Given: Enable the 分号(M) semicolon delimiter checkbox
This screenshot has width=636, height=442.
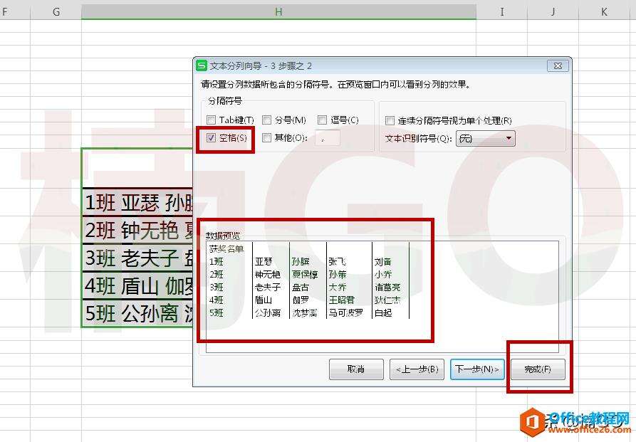Looking at the screenshot, I should 267,120.
